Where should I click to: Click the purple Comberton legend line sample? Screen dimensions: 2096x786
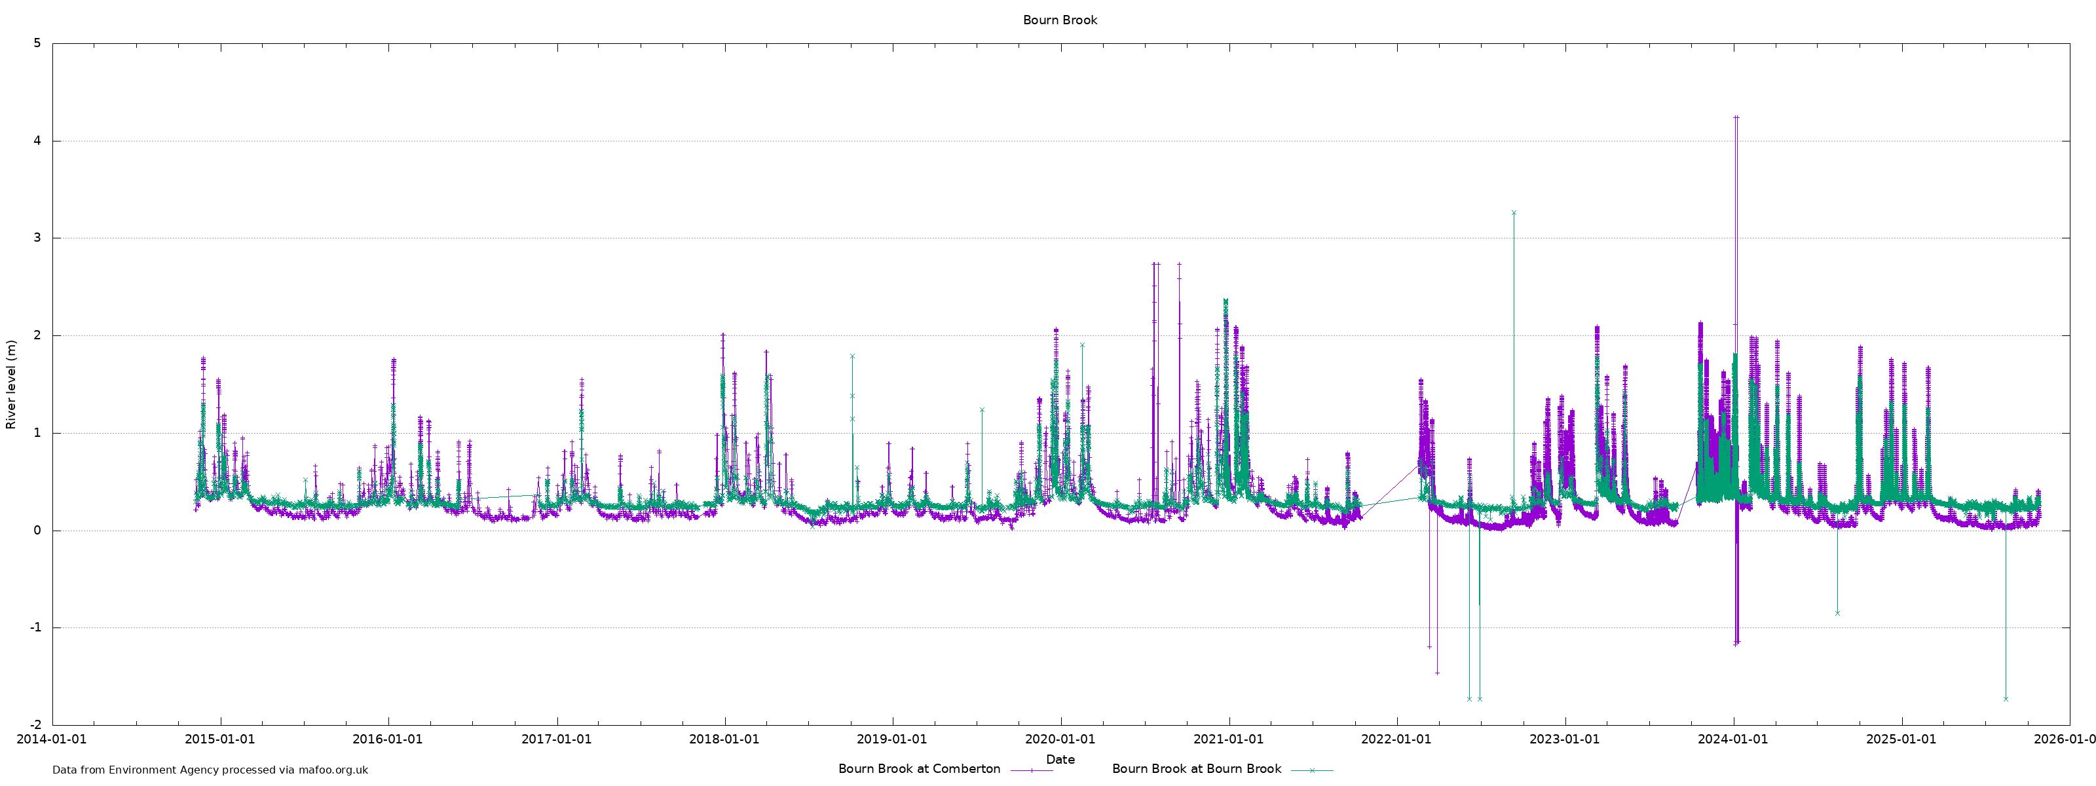(1031, 770)
